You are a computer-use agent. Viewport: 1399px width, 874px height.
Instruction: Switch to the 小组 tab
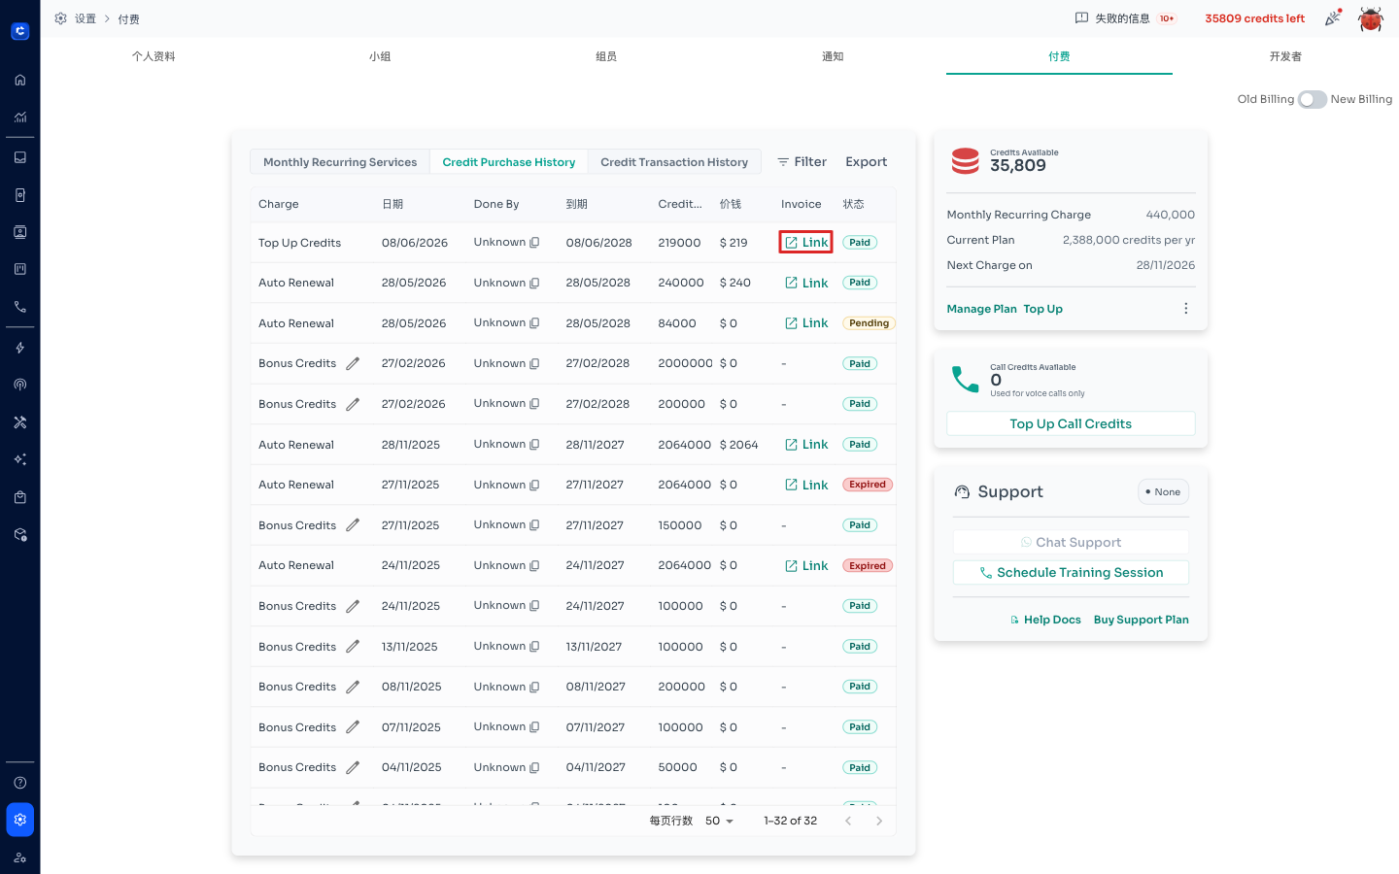coord(380,56)
